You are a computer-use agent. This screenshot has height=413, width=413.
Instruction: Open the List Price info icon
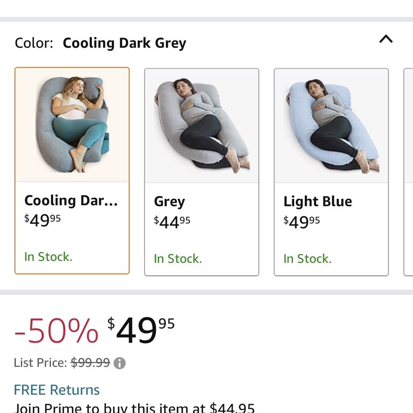click(119, 363)
